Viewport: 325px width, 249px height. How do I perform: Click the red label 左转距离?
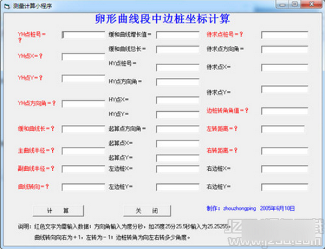coord(222,129)
